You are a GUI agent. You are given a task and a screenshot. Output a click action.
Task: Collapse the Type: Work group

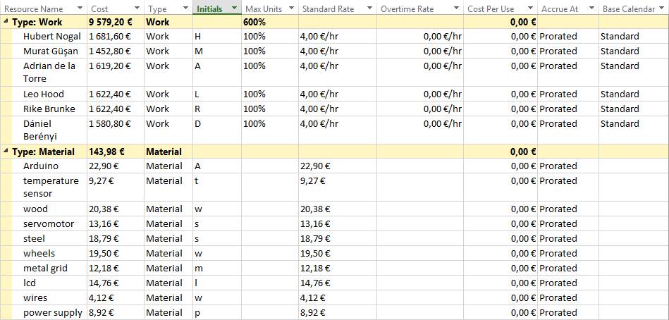tap(6, 22)
